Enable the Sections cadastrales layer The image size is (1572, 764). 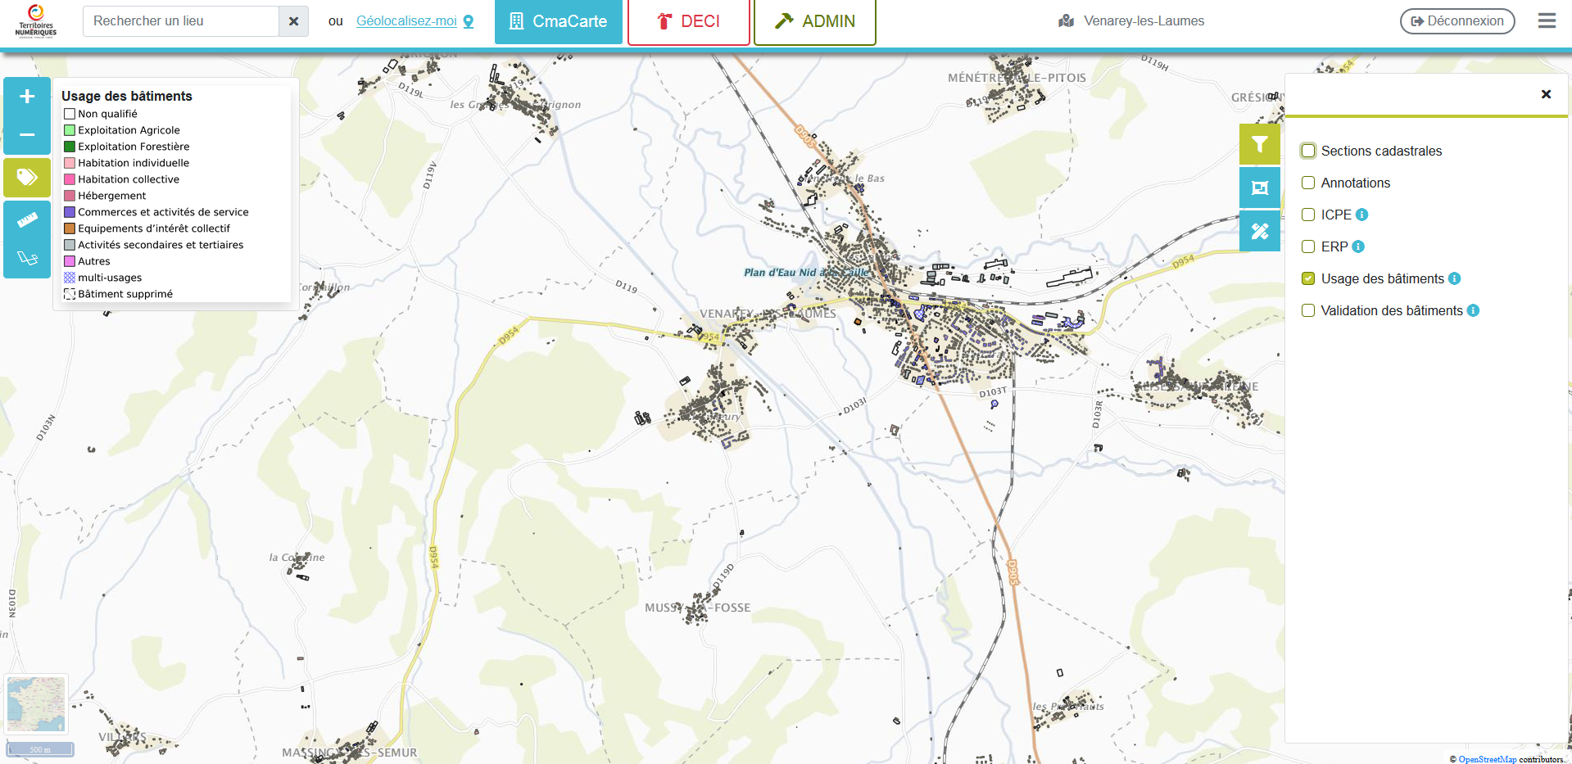1308,151
